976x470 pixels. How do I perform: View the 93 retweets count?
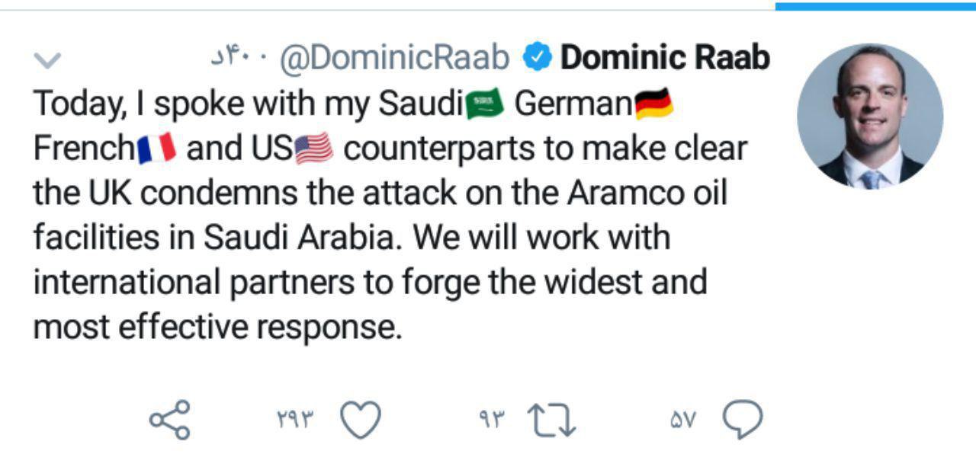coord(492,420)
